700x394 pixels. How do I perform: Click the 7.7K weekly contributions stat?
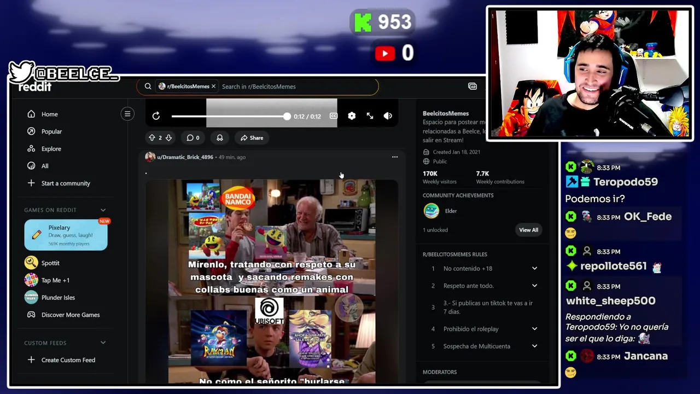pyautogui.click(x=500, y=177)
